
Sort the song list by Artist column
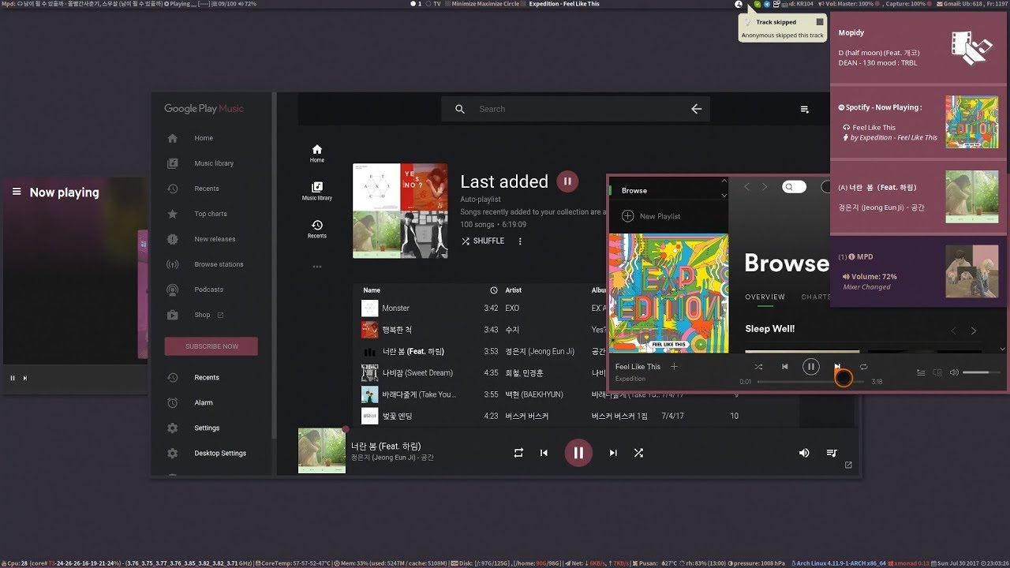514,290
